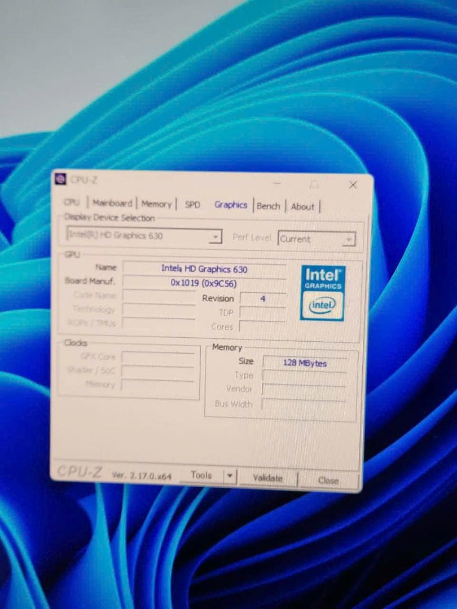457x609 pixels.
Task: Click the Memory Size field showing 128 MBytes
Action: pos(305,363)
